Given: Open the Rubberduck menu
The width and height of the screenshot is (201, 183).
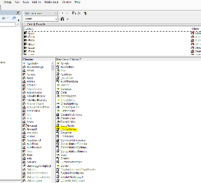Looking at the screenshot, I should pos(51,2).
